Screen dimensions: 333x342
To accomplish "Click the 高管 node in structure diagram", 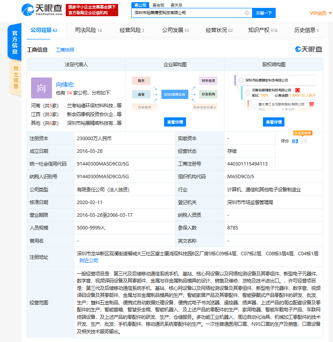I will pos(141,95).
